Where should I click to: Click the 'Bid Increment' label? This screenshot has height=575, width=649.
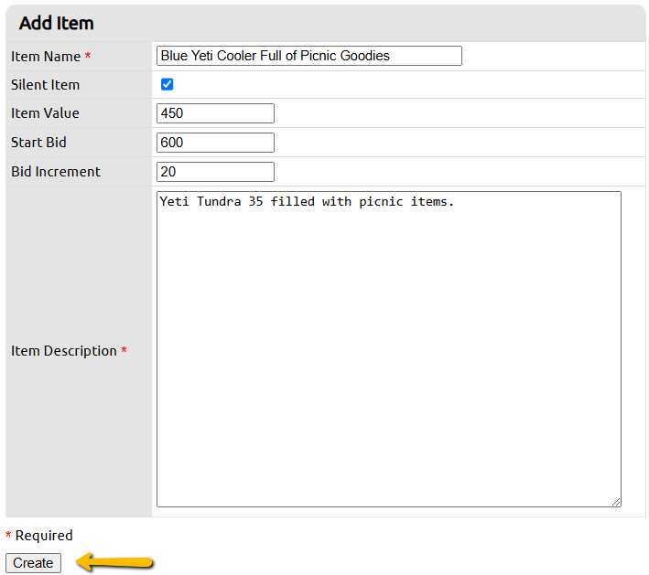pyautogui.click(x=56, y=172)
